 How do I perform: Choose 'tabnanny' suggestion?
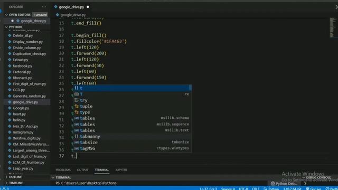coord(133,136)
